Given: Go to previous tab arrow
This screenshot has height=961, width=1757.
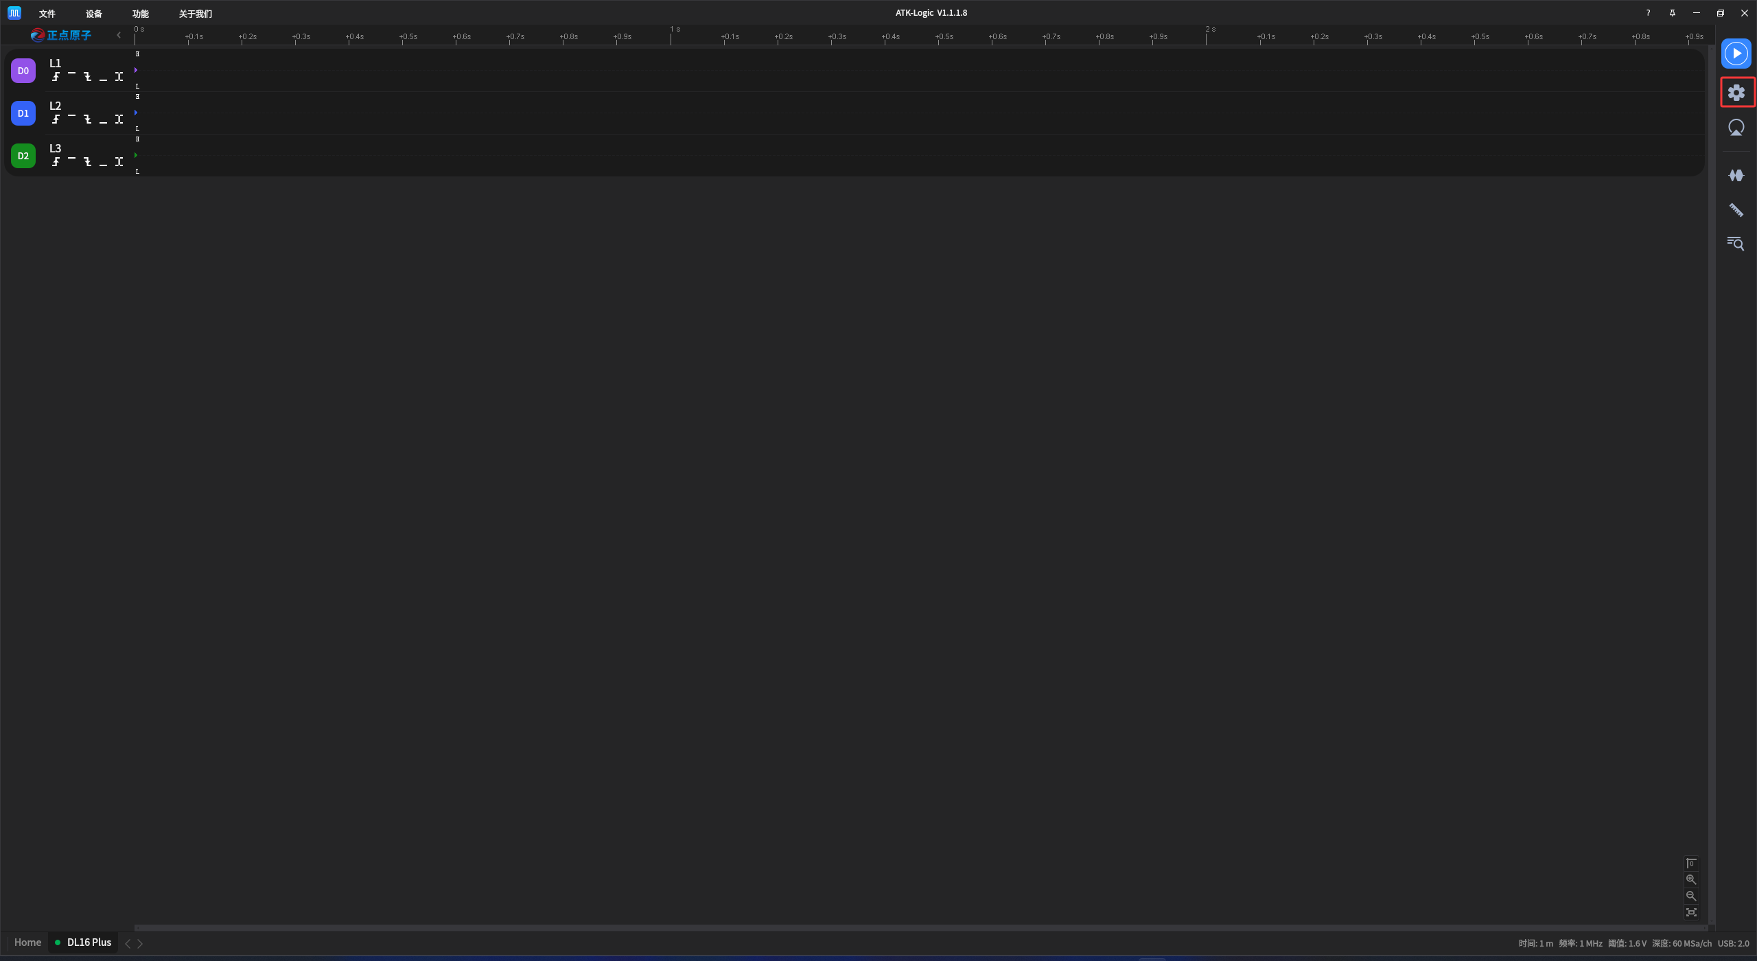Looking at the screenshot, I should (x=128, y=944).
